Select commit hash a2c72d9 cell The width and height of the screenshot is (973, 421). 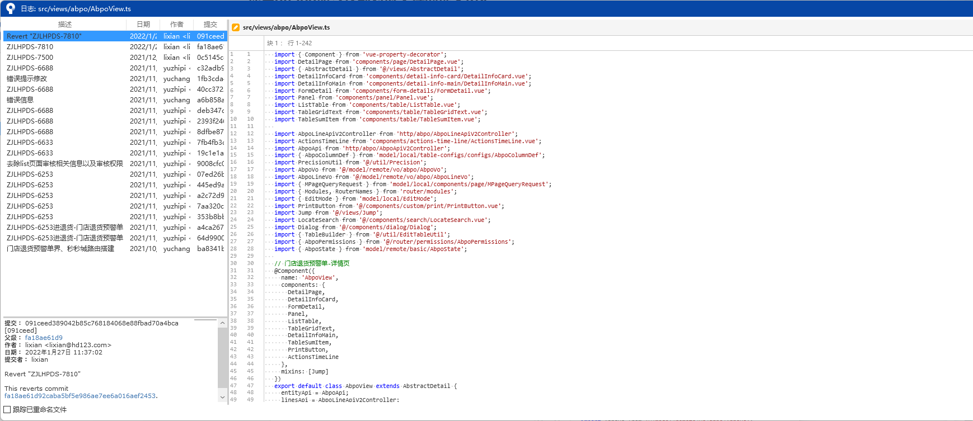(210, 196)
